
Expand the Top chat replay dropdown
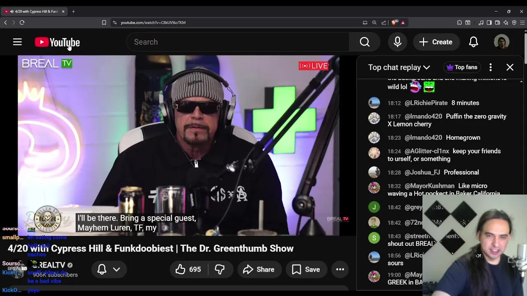(x=399, y=67)
